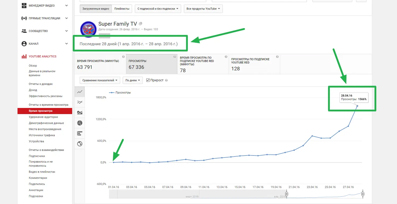The height and width of the screenshot is (204, 397).
Task: Open the interactive map globe icon
Action: coord(80,144)
